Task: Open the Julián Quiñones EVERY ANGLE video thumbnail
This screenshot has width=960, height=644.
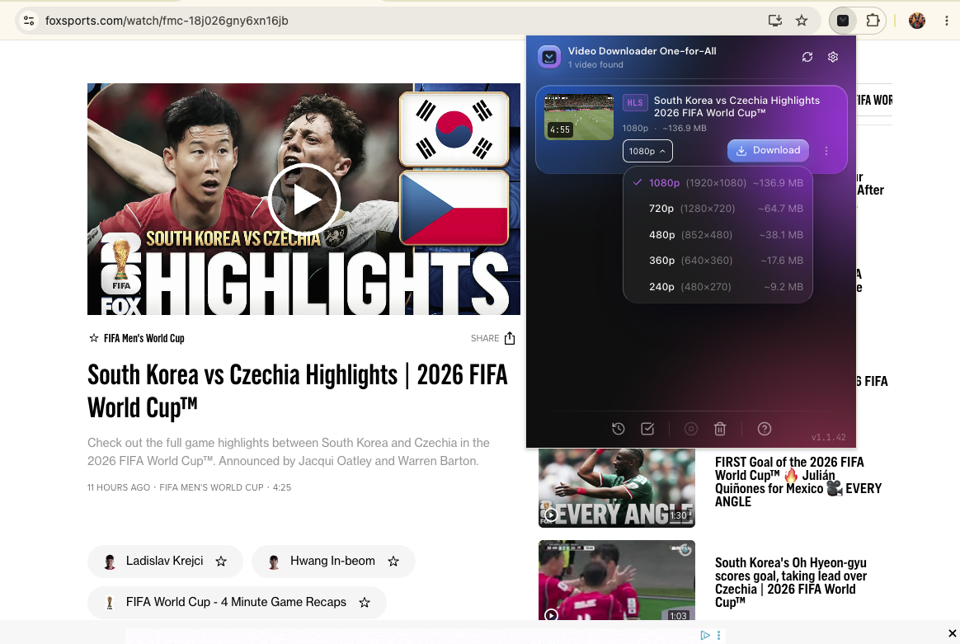Action: (617, 488)
